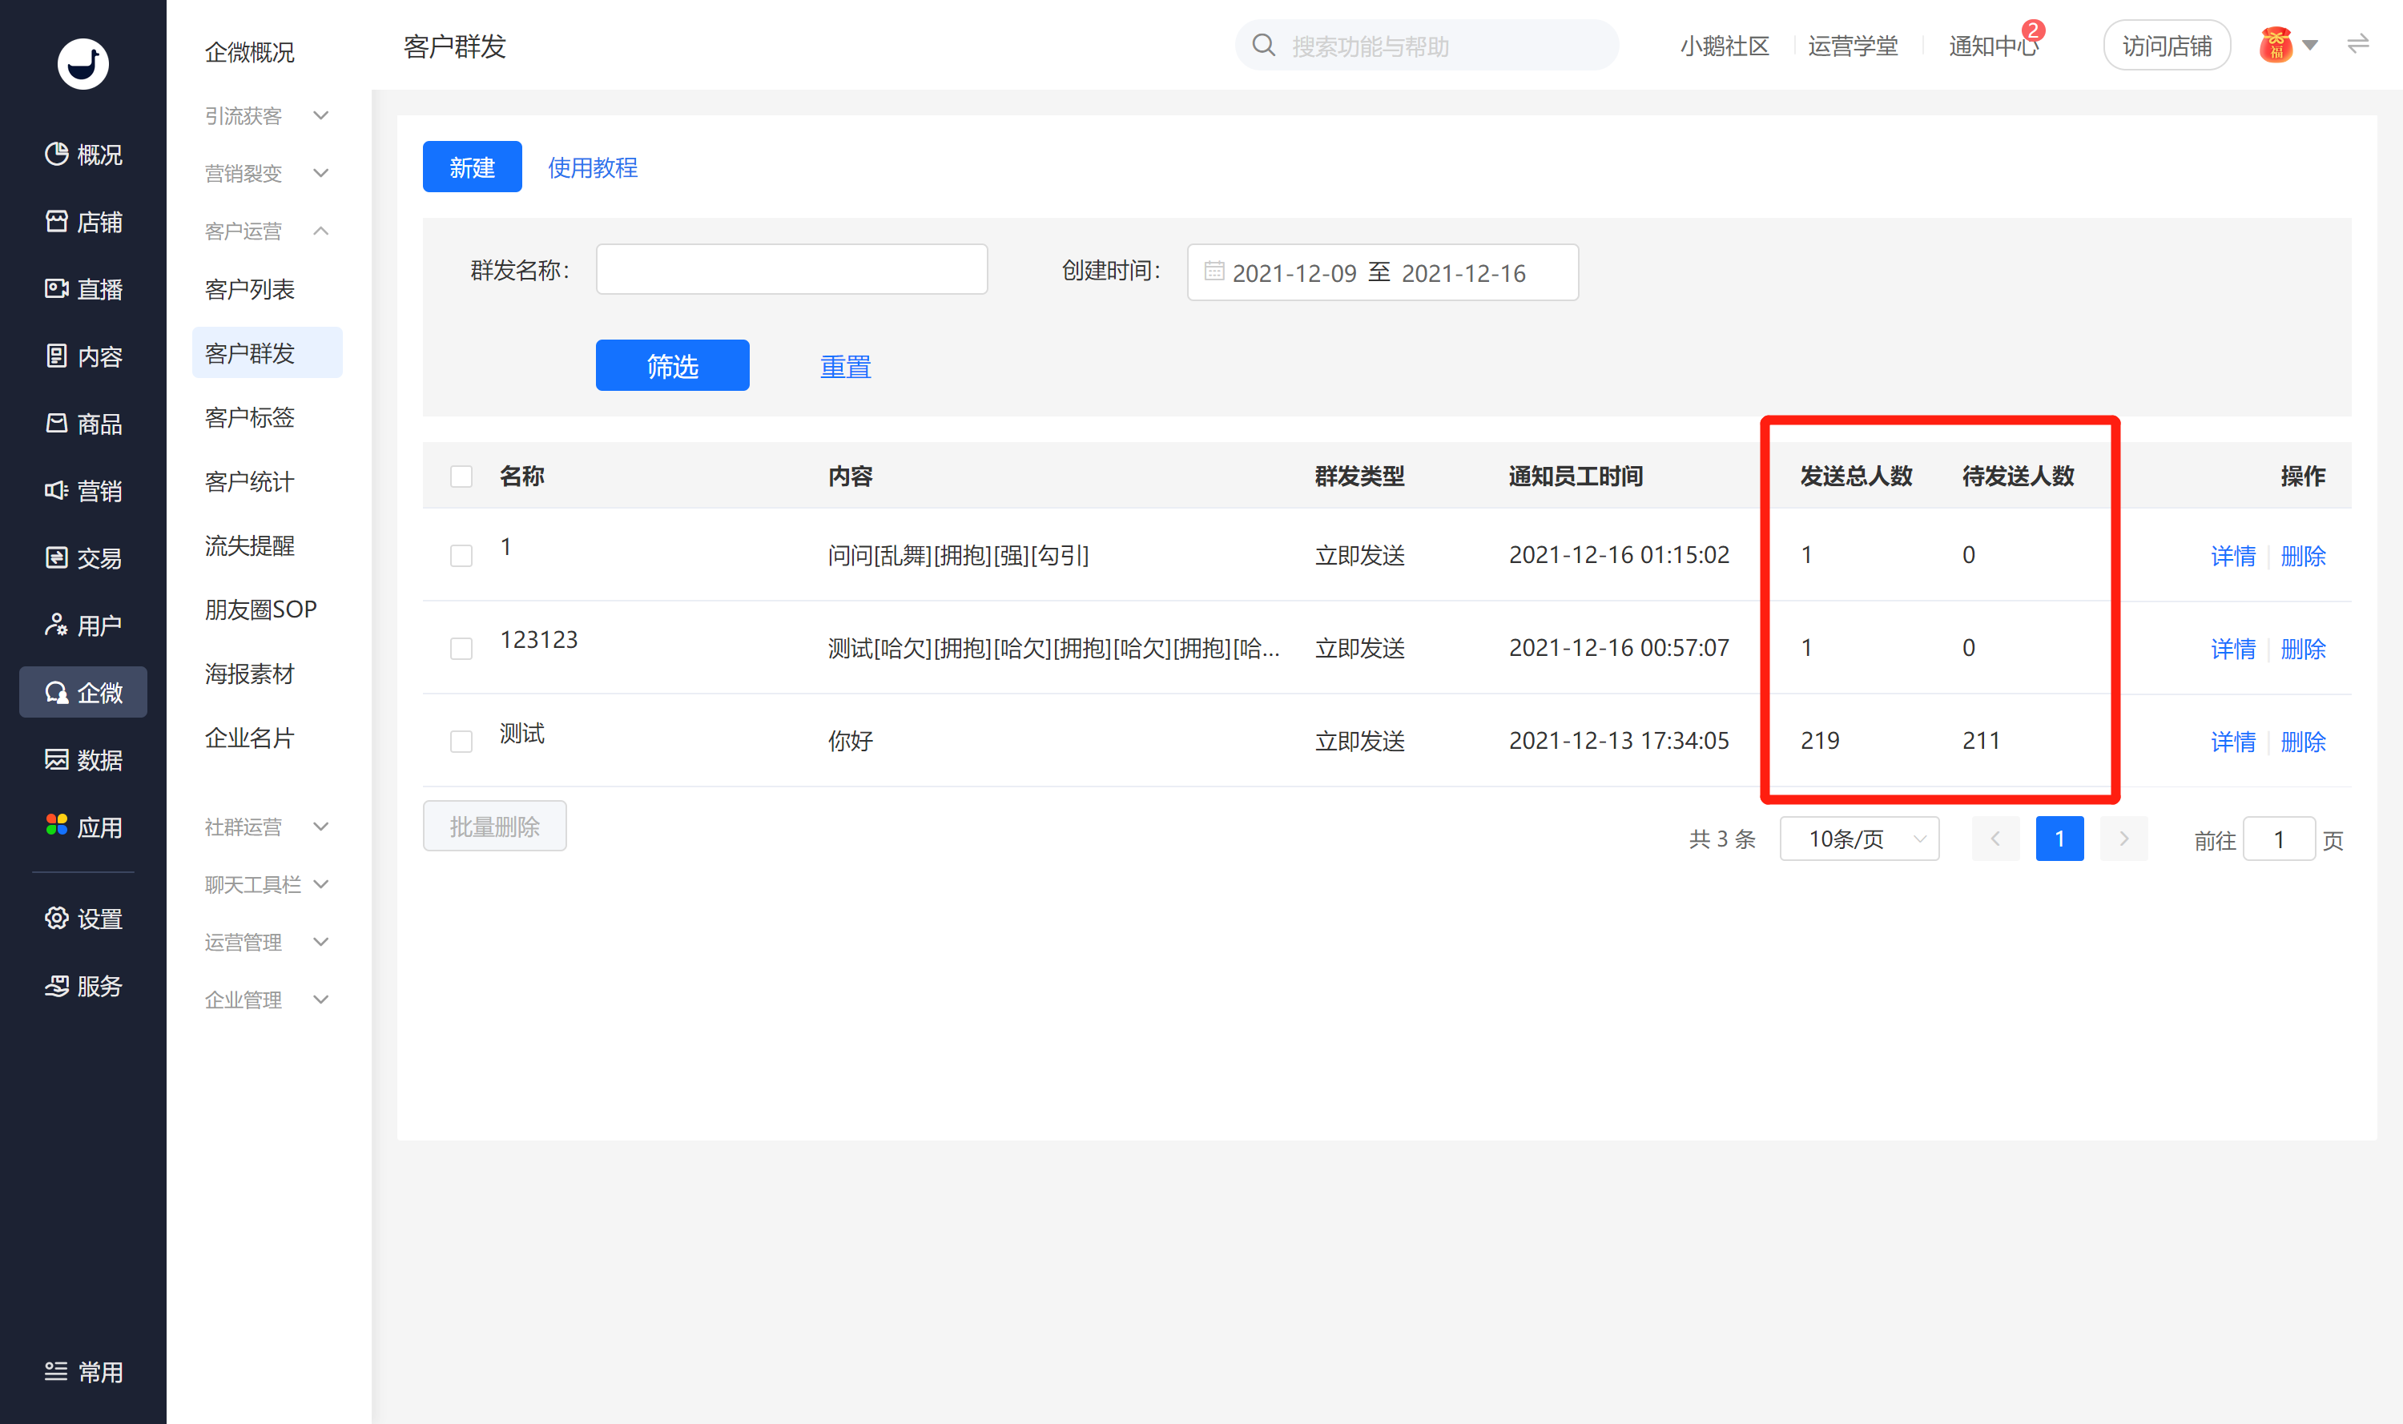Viewport: 2403px width, 1424px height.
Task: Check the row named 123123
Action: [461, 649]
